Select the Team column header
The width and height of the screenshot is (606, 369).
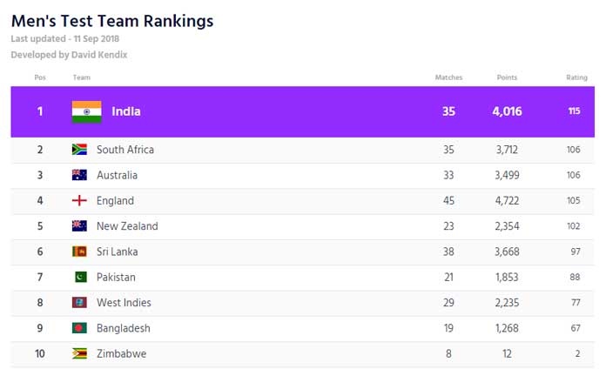82,77
